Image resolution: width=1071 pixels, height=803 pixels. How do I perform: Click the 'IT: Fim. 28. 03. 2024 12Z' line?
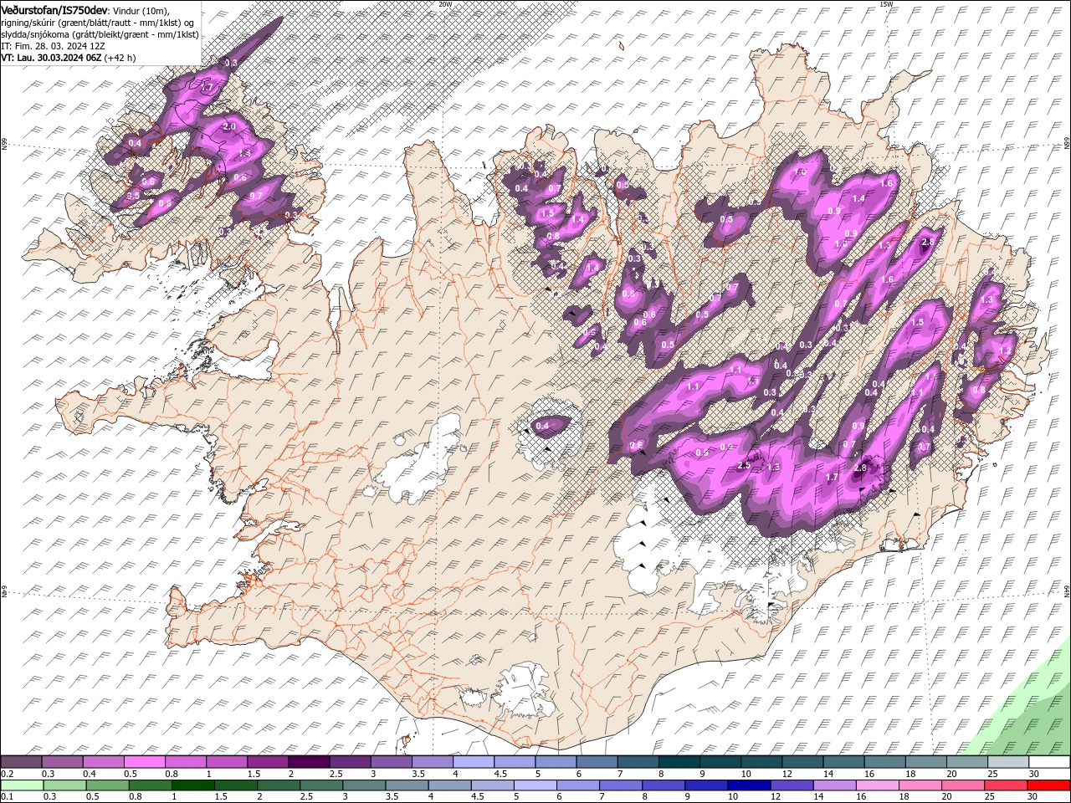click(x=52, y=46)
